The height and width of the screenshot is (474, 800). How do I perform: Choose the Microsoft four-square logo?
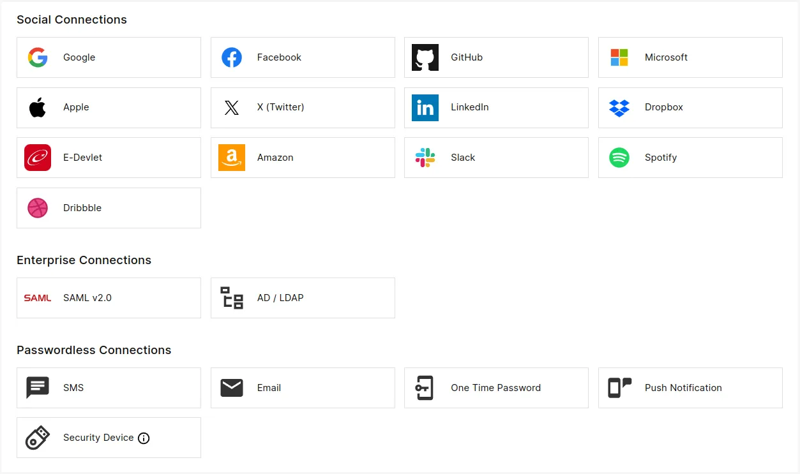(x=619, y=57)
